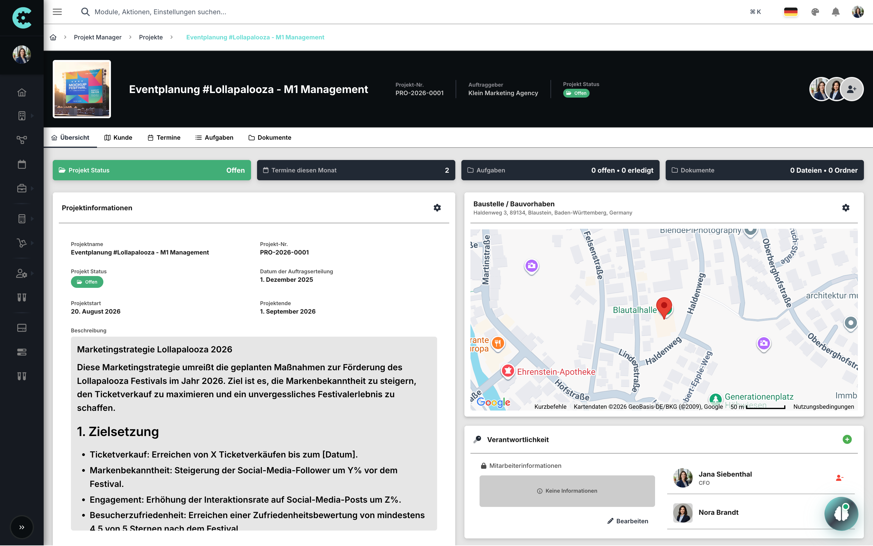873x546 pixels.
Task: Click the add member icon in header
Action: click(x=851, y=89)
